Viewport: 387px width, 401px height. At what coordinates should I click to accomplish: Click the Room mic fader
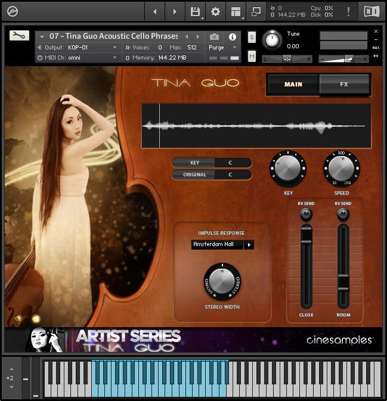(343, 282)
